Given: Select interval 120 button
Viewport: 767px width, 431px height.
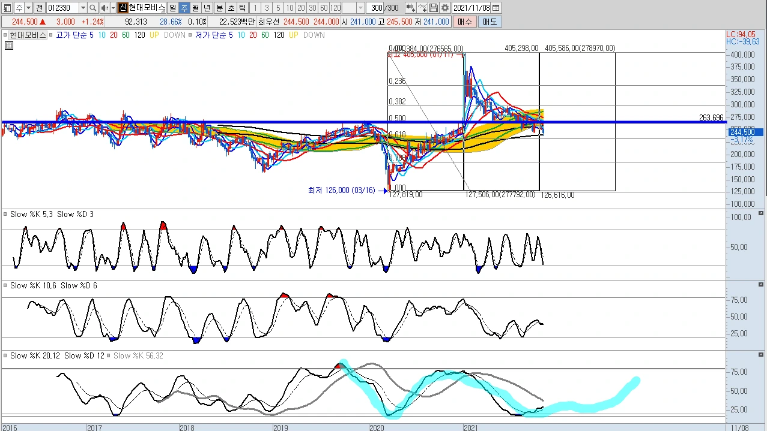Looking at the screenshot, I should pyautogui.click(x=335, y=8).
